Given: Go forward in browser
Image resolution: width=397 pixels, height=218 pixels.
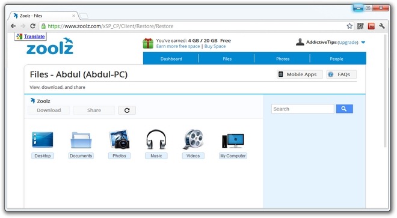Looking at the screenshot, I should [x=23, y=26].
